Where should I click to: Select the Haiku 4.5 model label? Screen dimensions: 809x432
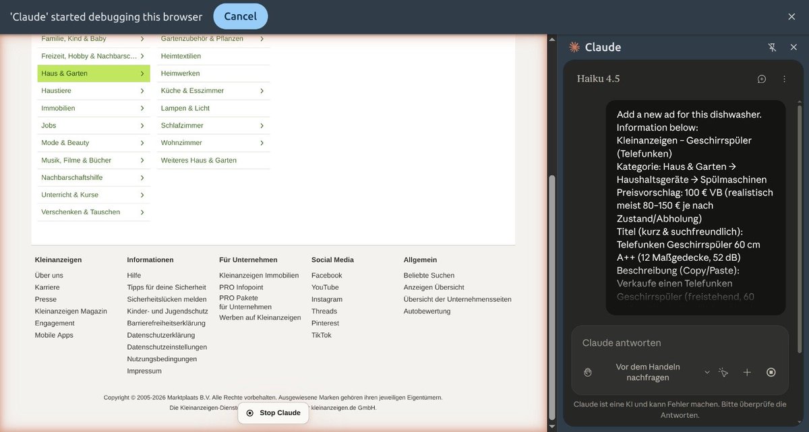[598, 79]
